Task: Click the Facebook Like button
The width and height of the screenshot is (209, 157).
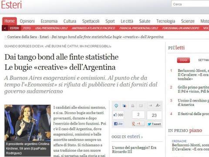Action: (x=118, y=124)
